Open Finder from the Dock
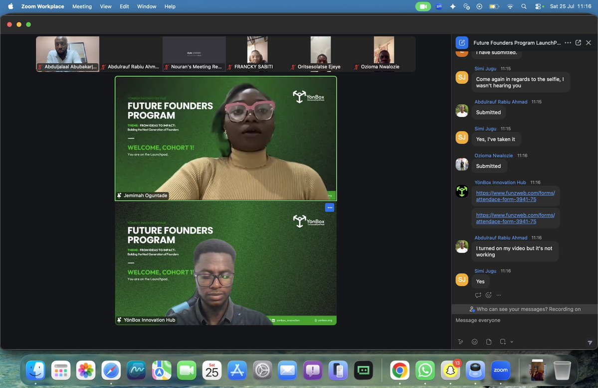598x388 pixels. [x=35, y=370]
